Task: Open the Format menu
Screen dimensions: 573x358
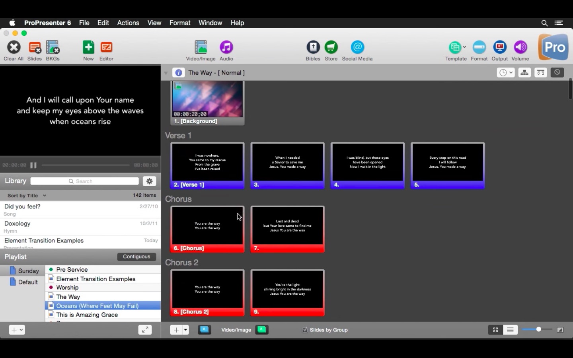Action: pos(180,23)
